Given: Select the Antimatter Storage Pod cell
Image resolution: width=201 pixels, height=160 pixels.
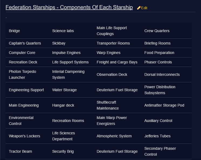Looking at the screenshot, I should pos(164,105).
